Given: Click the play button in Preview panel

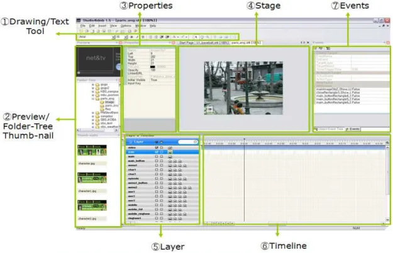Looking at the screenshot, I should [x=118, y=67].
